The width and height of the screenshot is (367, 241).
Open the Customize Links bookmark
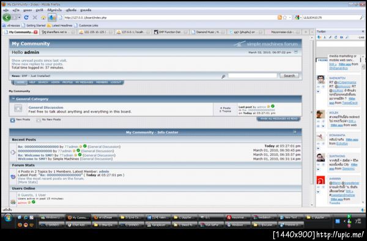(86, 25)
